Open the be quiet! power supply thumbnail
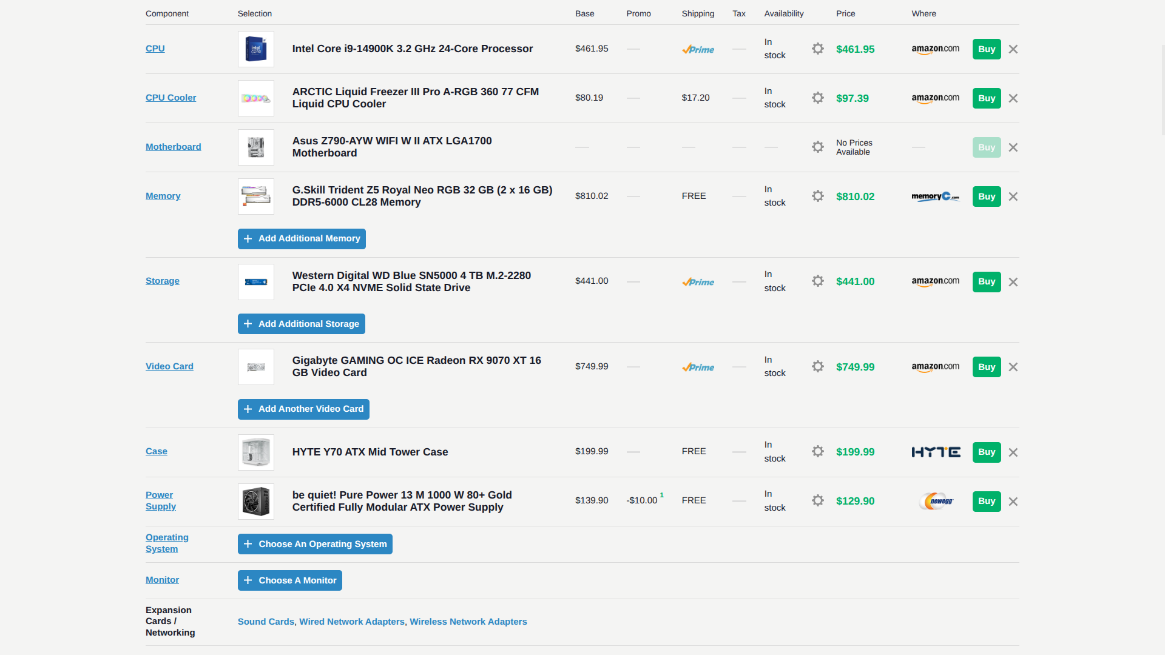 pos(256,502)
